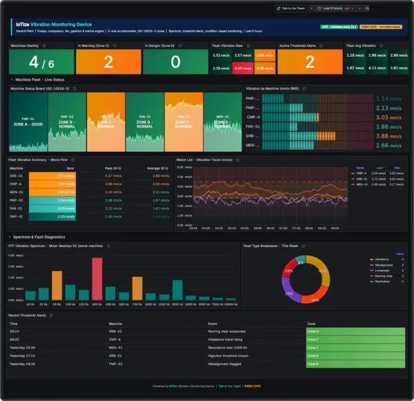Open info icon for Fault Type Breakdown
414x401 pixels.
point(304,246)
